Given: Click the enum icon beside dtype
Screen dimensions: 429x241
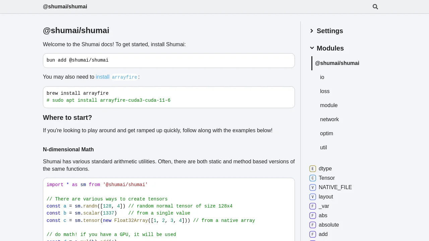Looking at the screenshot, I should pos(313,169).
